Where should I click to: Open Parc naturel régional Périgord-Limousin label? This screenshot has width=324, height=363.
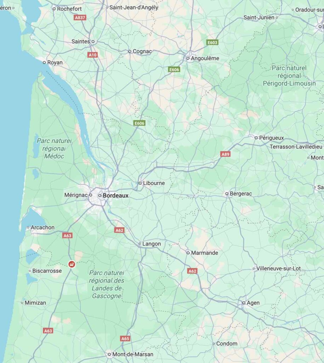289,76
